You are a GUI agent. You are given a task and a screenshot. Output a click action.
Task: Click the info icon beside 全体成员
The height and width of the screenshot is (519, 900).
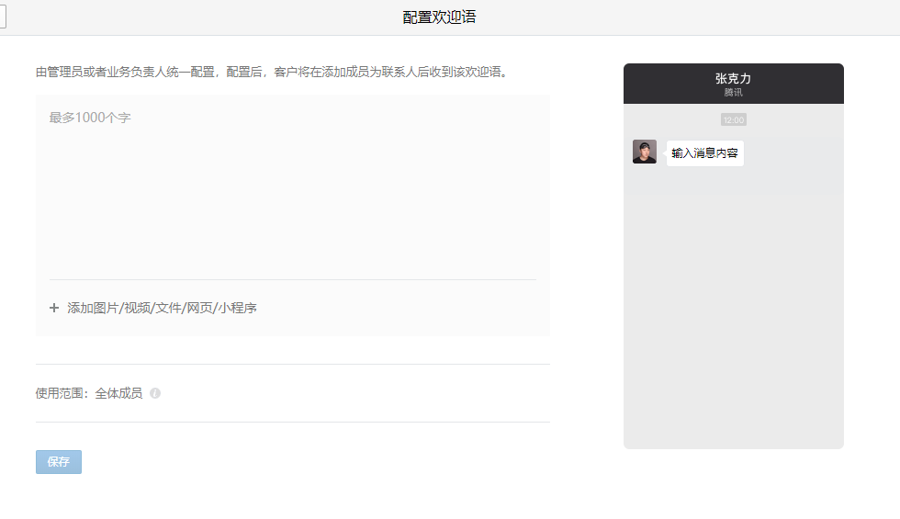click(x=155, y=393)
